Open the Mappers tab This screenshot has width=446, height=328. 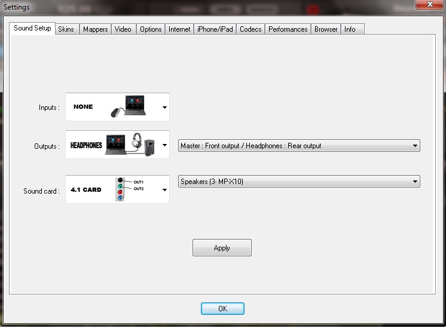pos(95,29)
